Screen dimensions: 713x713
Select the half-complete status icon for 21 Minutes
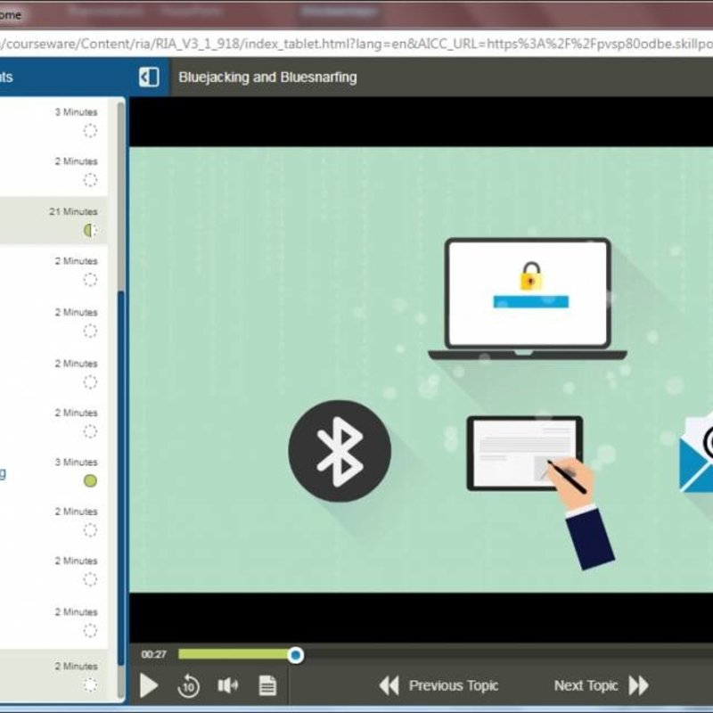(x=90, y=230)
